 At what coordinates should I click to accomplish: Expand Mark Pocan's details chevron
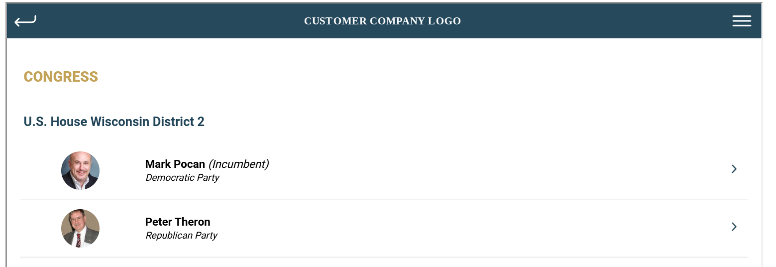[x=734, y=169]
